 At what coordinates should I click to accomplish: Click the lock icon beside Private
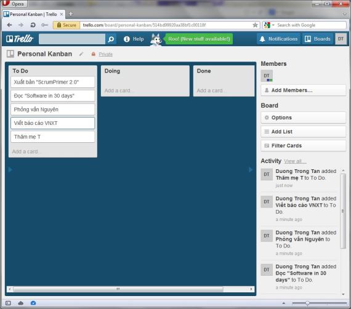[x=94, y=54]
